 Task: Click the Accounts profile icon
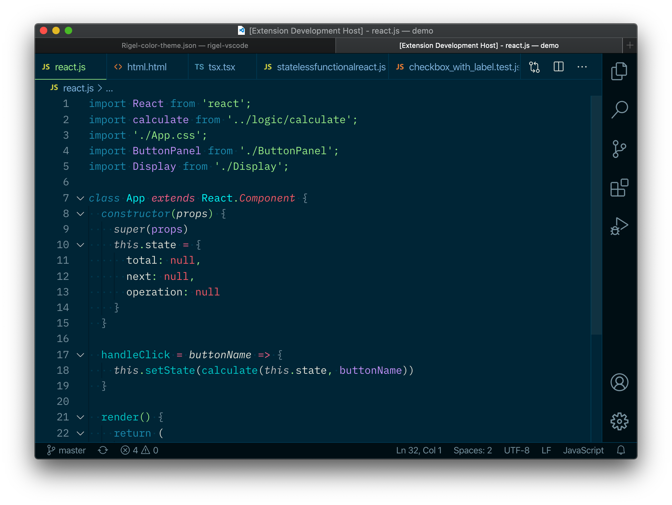click(x=619, y=382)
